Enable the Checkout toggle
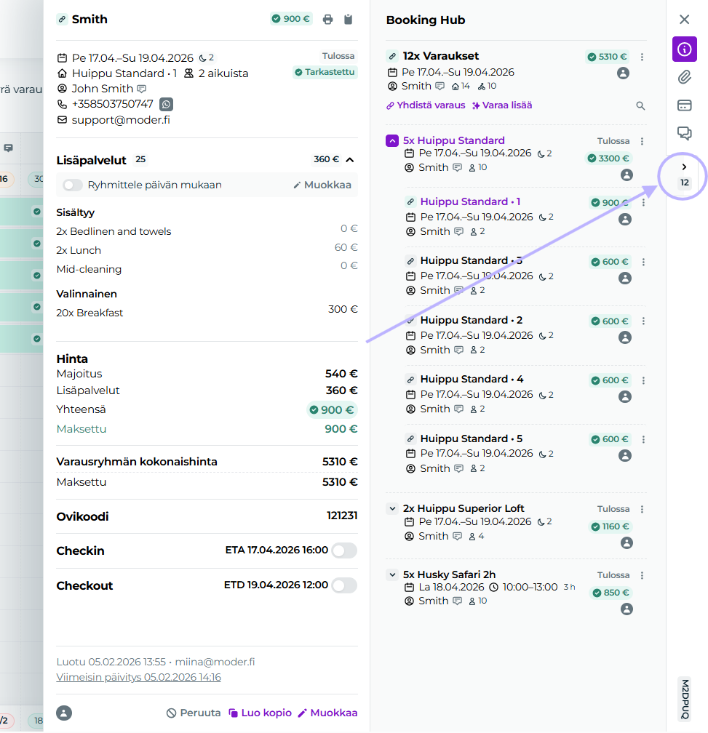 tap(343, 585)
